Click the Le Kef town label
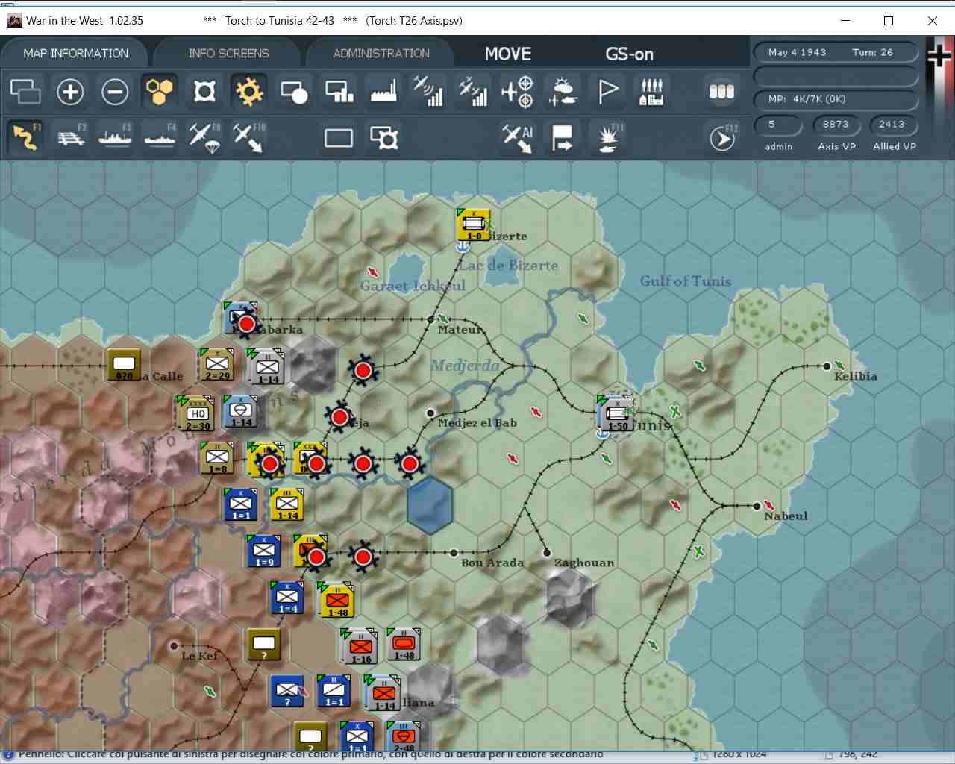The height and width of the screenshot is (764, 955). (199, 656)
